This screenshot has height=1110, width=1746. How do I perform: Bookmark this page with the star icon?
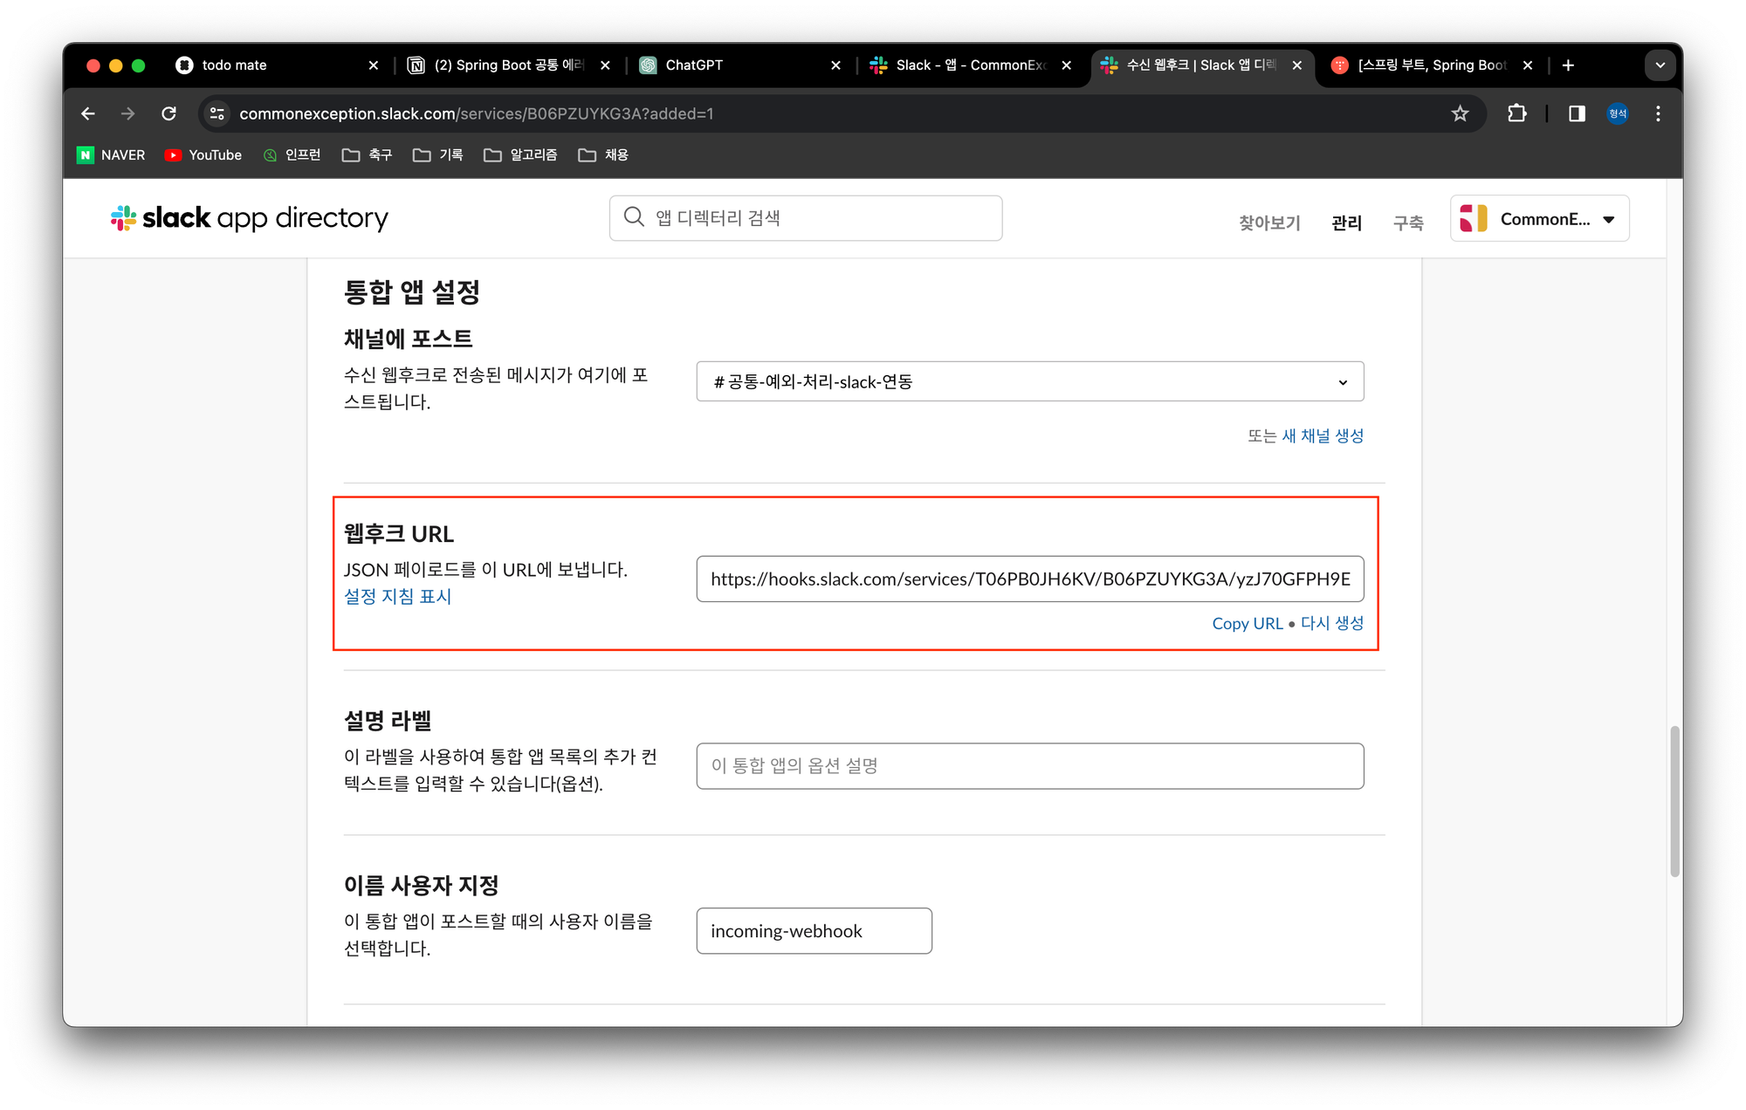pyautogui.click(x=1460, y=113)
